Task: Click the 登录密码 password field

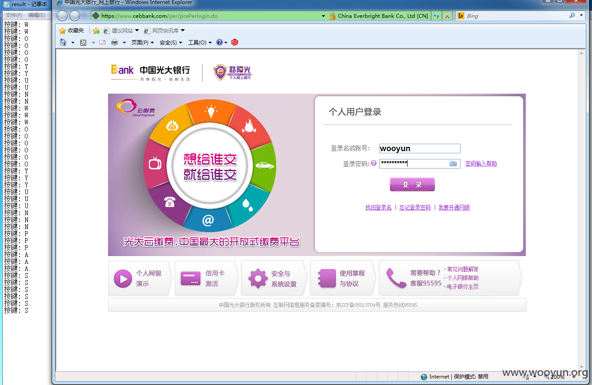Action: click(x=419, y=164)
